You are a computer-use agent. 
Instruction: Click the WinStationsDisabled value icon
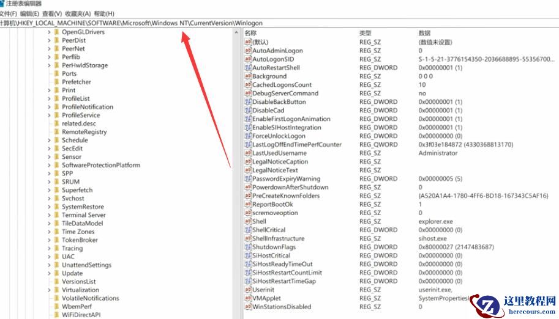coord(248,307)
